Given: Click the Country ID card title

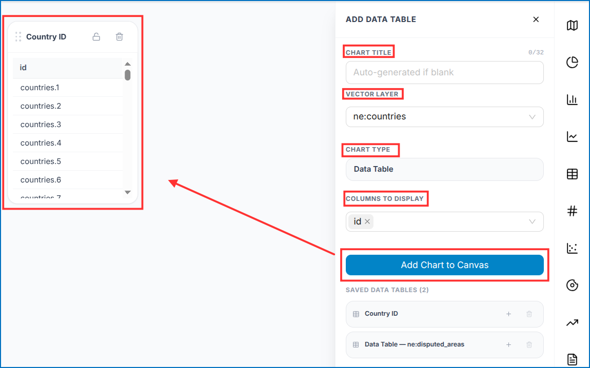Looking at the screenshot, I should pyautogui.click(x=46, y=37).
